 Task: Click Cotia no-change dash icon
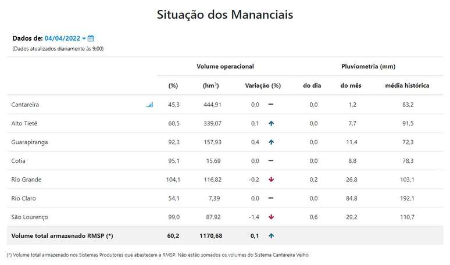point(271,160)
